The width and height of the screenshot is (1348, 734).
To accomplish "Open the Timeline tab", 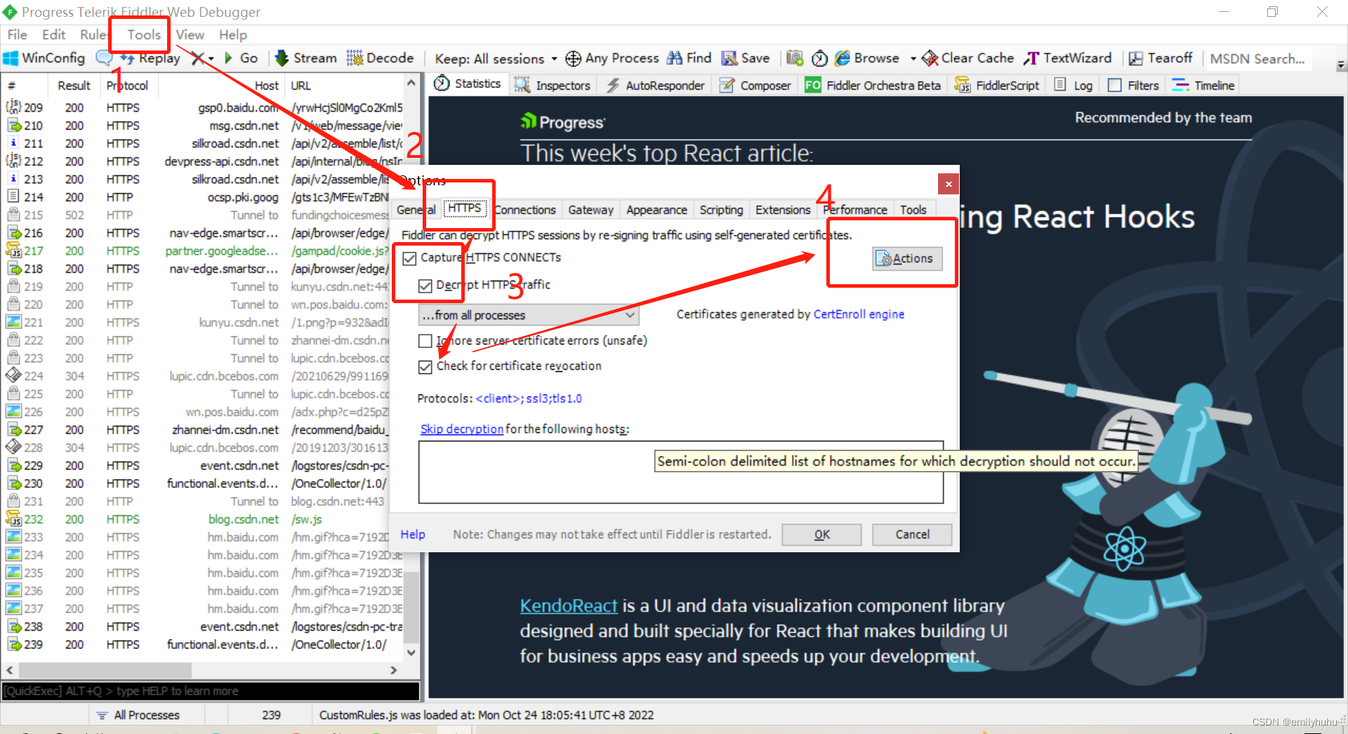I will [x=1203, y=85].
